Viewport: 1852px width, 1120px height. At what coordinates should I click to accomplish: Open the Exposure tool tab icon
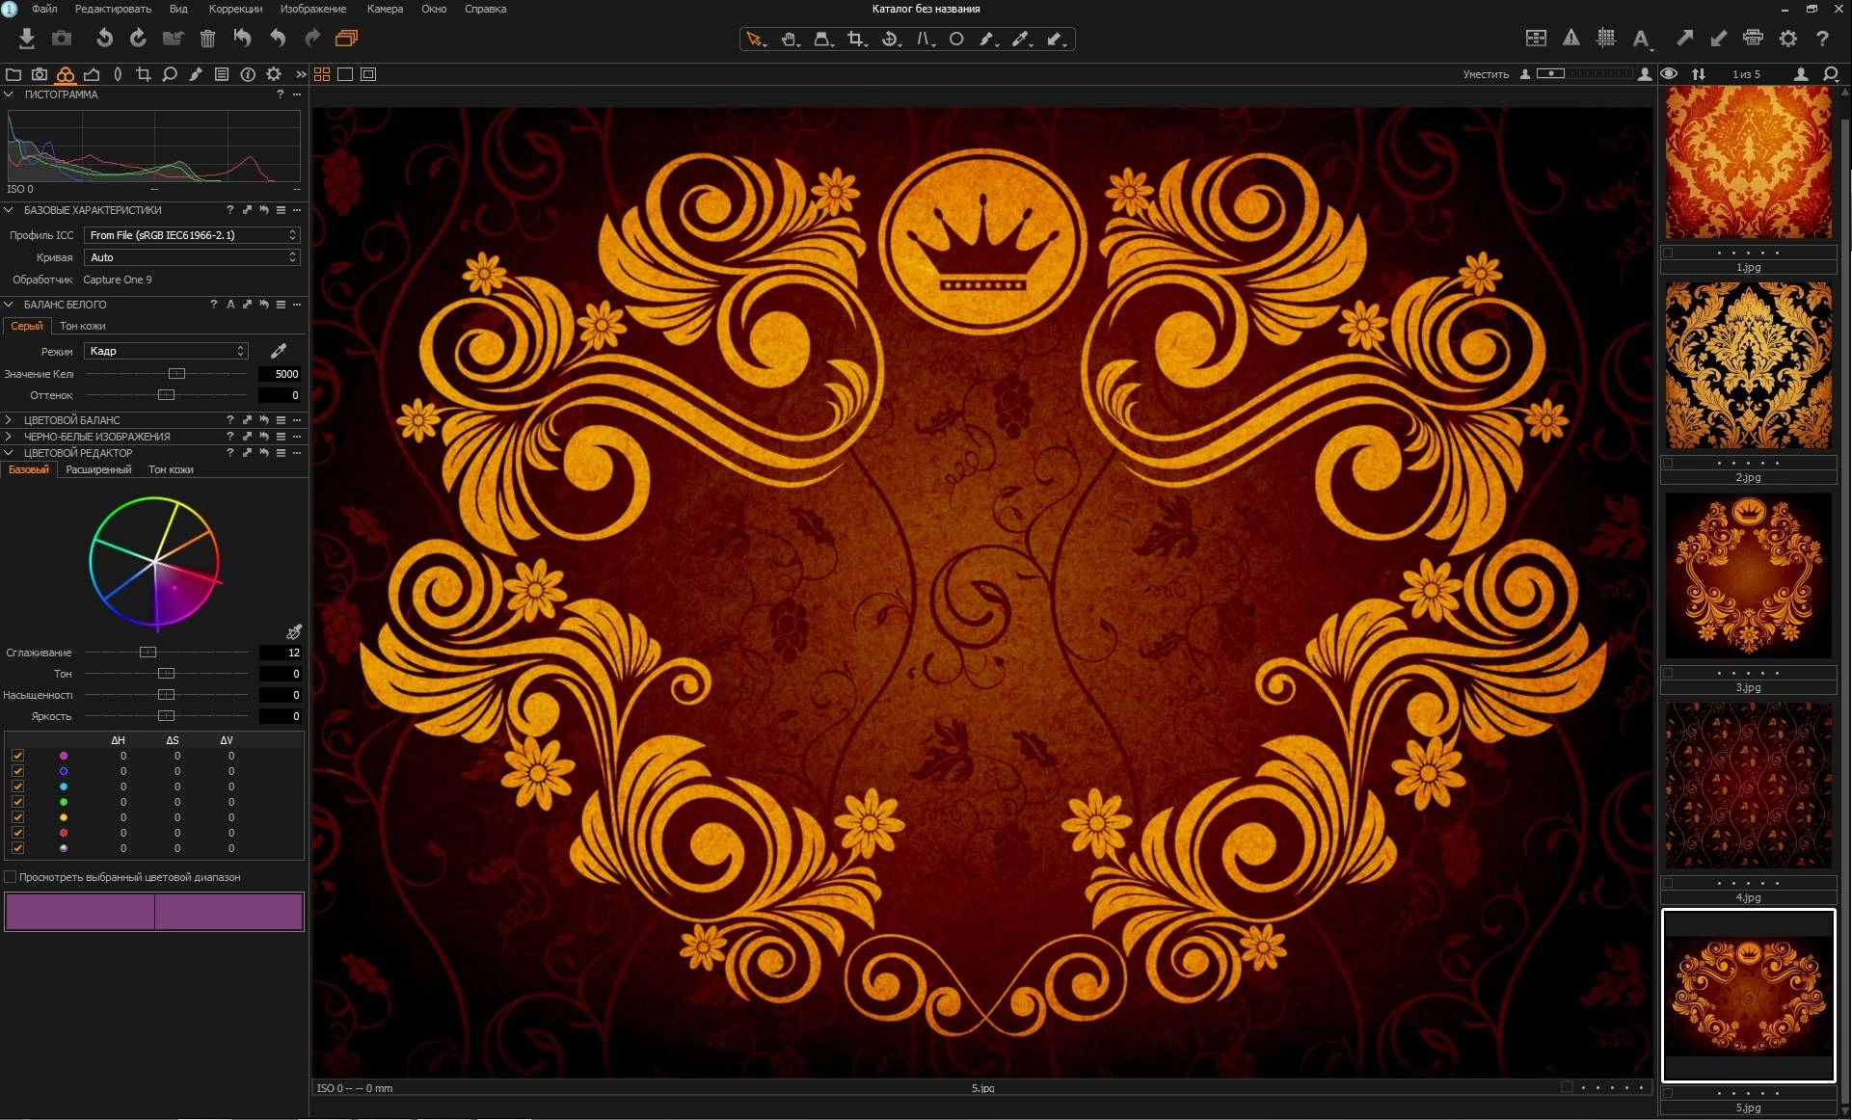coord(92,74)
